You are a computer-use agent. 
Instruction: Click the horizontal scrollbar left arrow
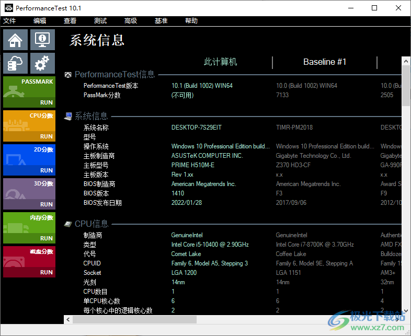point(68,319)
